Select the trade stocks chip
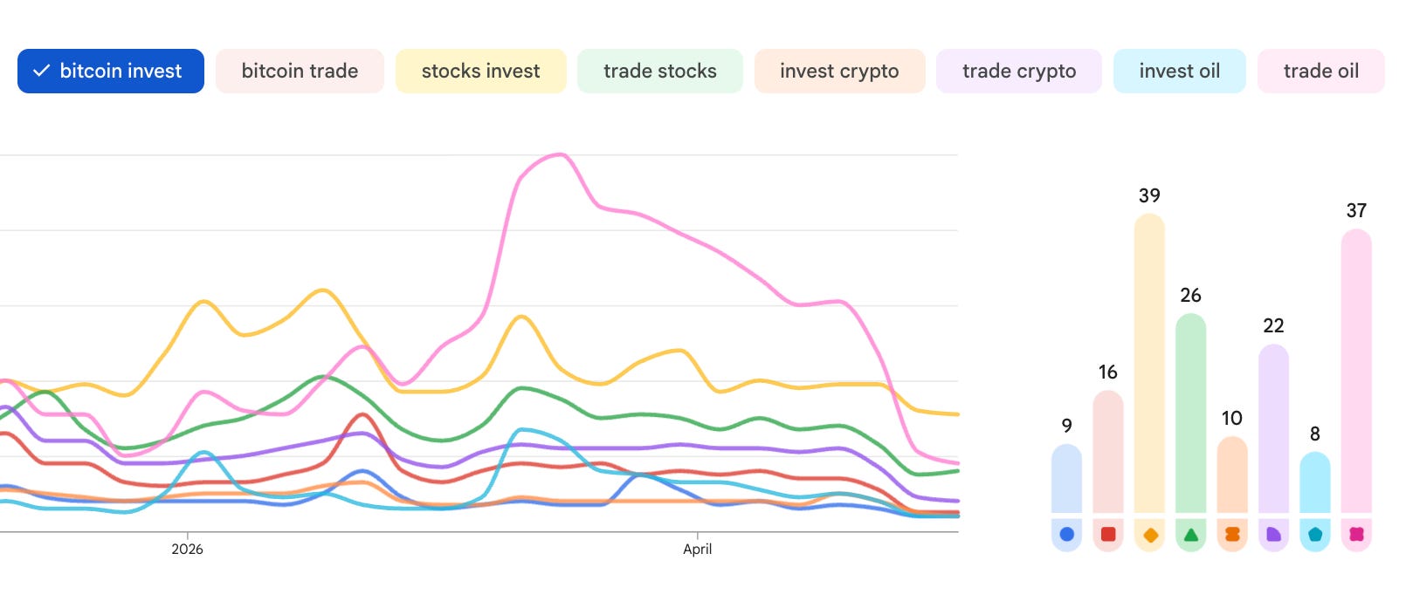 (x=660, y=71)
